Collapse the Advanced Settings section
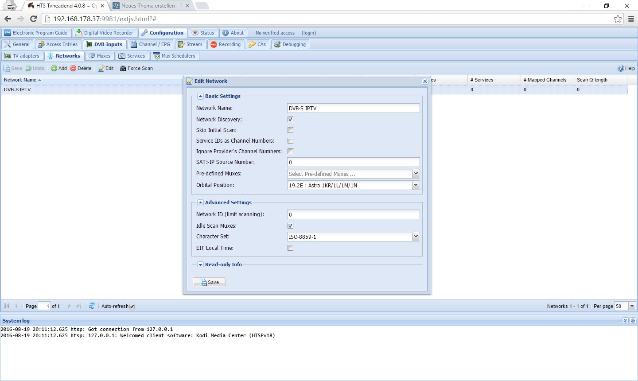The image size is (638, 381). pos(200,202)
